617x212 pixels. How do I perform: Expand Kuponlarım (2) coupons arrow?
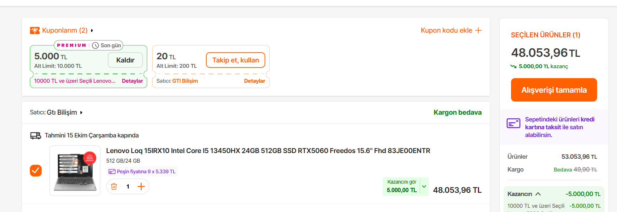click(x=92, y=31)
